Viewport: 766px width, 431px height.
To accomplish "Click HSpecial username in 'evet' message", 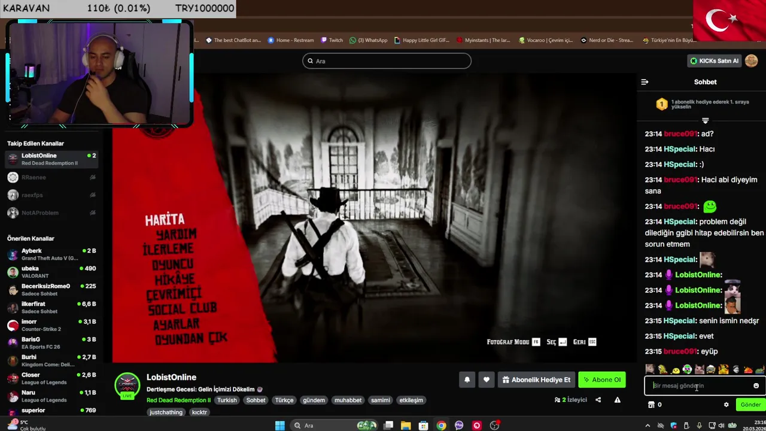I will point(680,336).
